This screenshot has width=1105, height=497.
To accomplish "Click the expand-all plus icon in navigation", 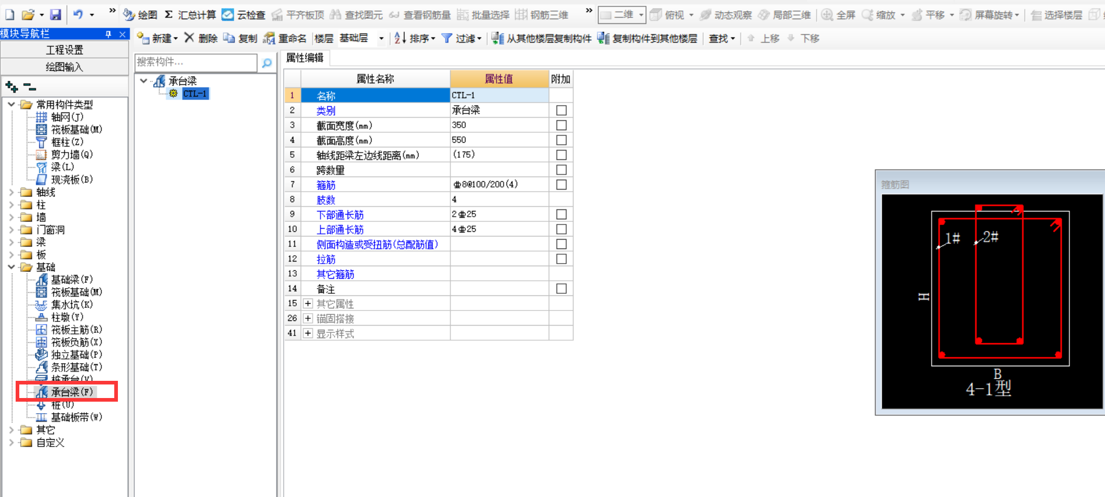I will click(11, 86).
